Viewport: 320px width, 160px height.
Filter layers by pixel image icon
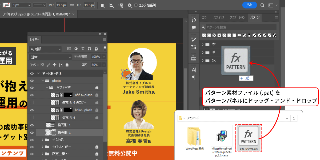pyautogui.click(x=69, y=49)
